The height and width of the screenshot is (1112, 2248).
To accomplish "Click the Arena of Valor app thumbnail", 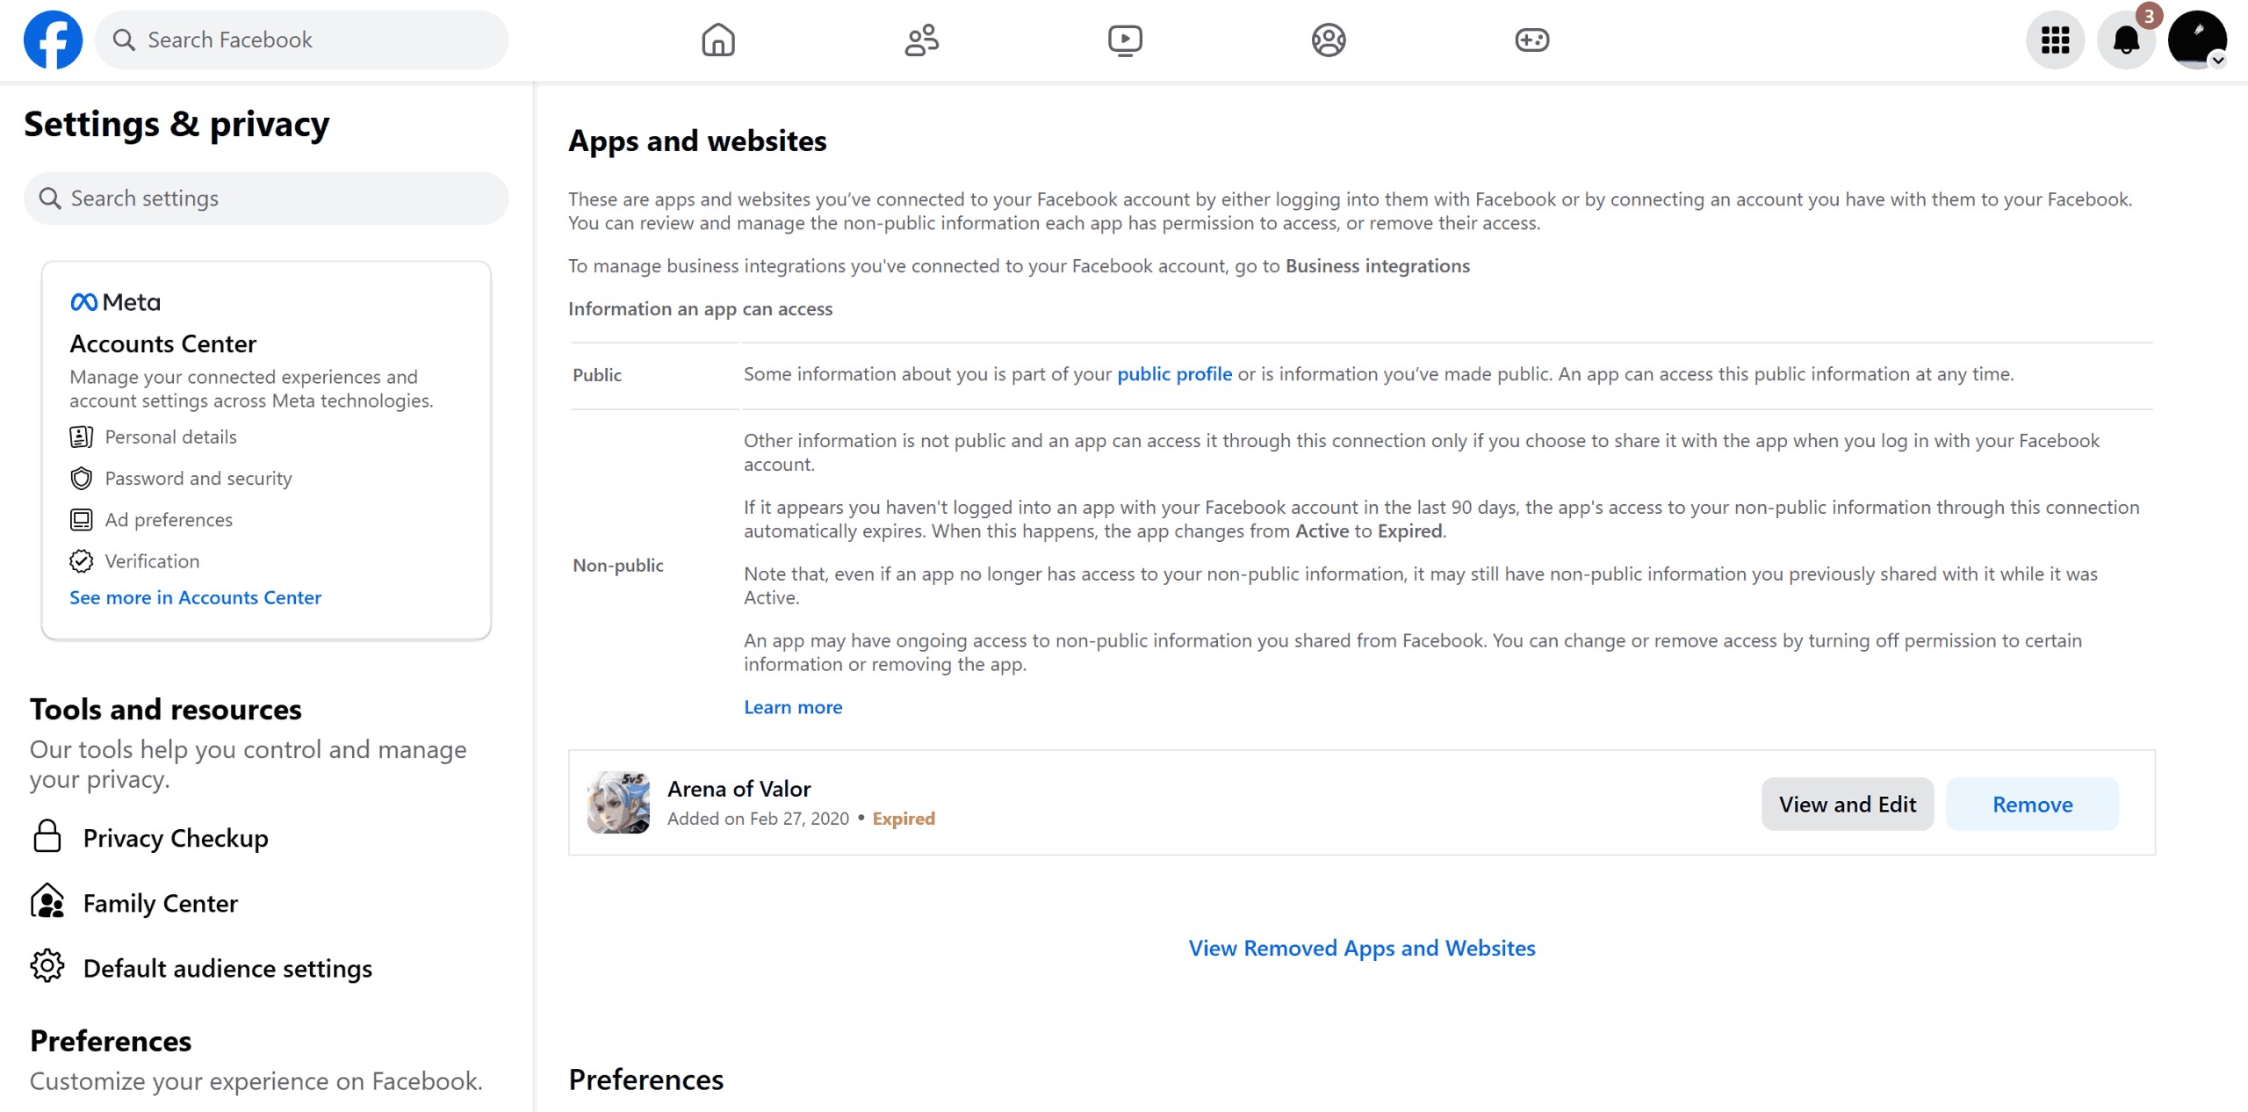I will (618, 802).
